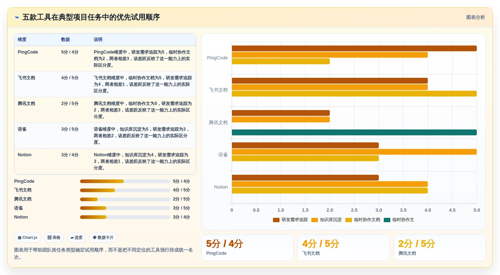The width and height of the screenshot is (500, 275).
Task: Click the 飞书文档 progress bar
Action: point(125,190)
